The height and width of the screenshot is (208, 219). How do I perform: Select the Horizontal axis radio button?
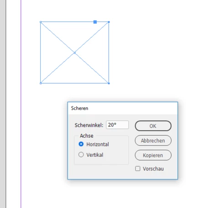click(x=81, y=144)
